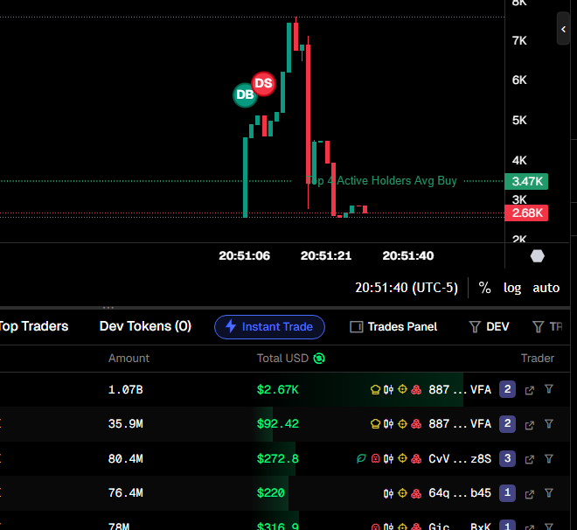Click the 76.4M amount cell
Image resolution: width=577 pixels, height=530 pixels.
click(x=126, y=493)
